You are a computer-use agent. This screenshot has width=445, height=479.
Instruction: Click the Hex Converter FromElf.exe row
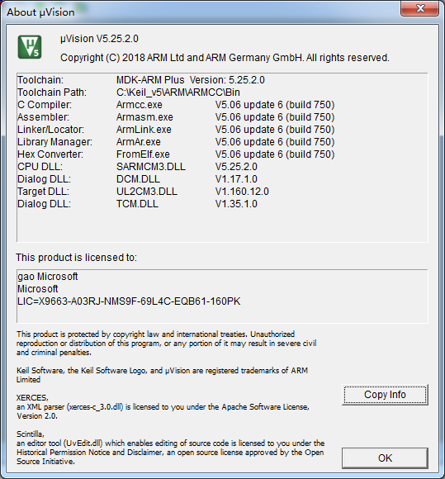pyautogui.click(x=176, y=154)
